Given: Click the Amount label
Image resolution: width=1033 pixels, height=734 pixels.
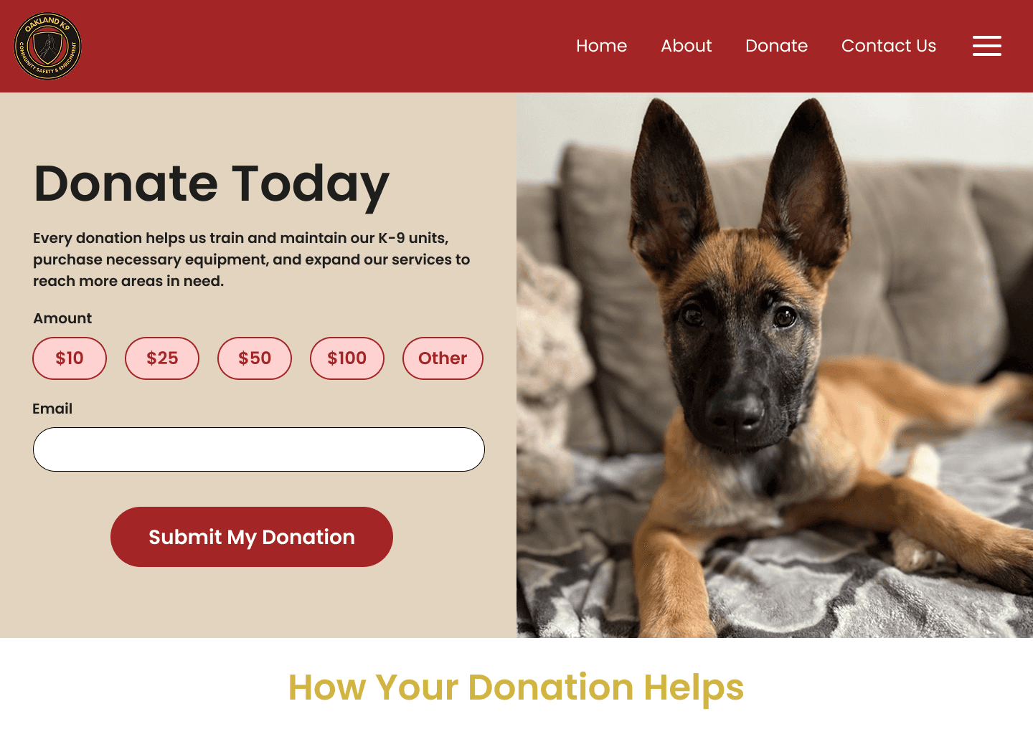Looking at the screenshot, I should coord(62,318).
